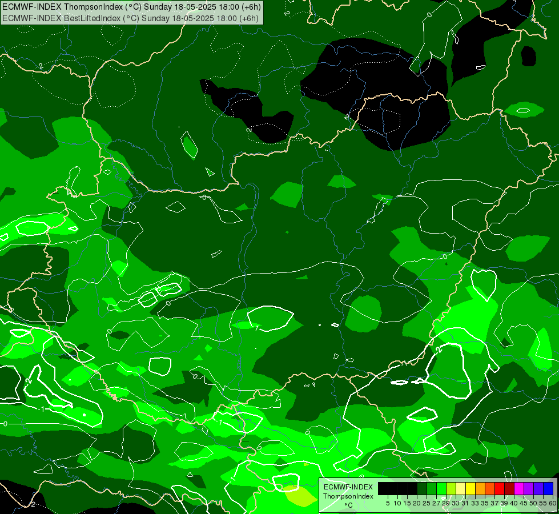Click the legend label ThompsonIndex

pyautogui.click(x=348, y=496)
